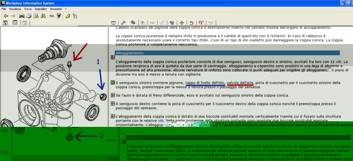
Task: Click the highlighted arrow beside 'Il semiguscio sinistro'
Action: click(x=113, y=82)
